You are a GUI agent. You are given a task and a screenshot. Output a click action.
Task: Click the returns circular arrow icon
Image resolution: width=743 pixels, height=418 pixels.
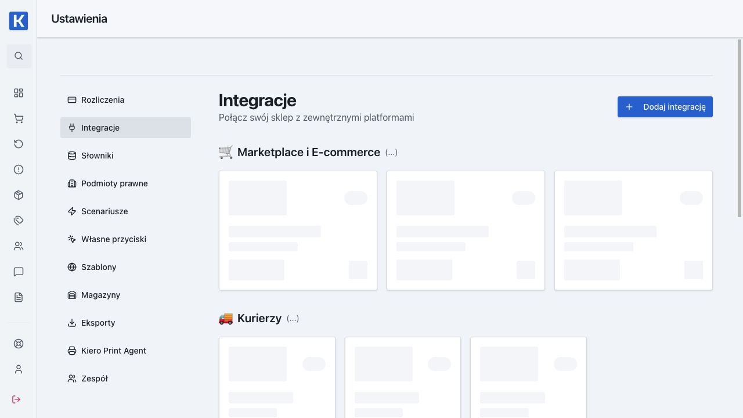[19, 144]
